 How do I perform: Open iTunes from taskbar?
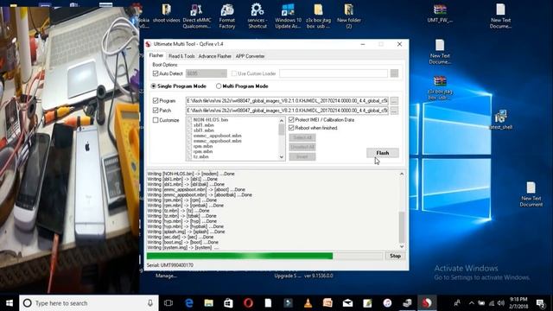point(387,303)
